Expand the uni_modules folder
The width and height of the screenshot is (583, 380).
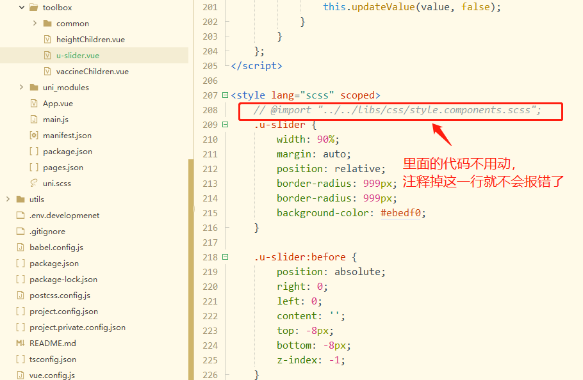click(21, 87)
